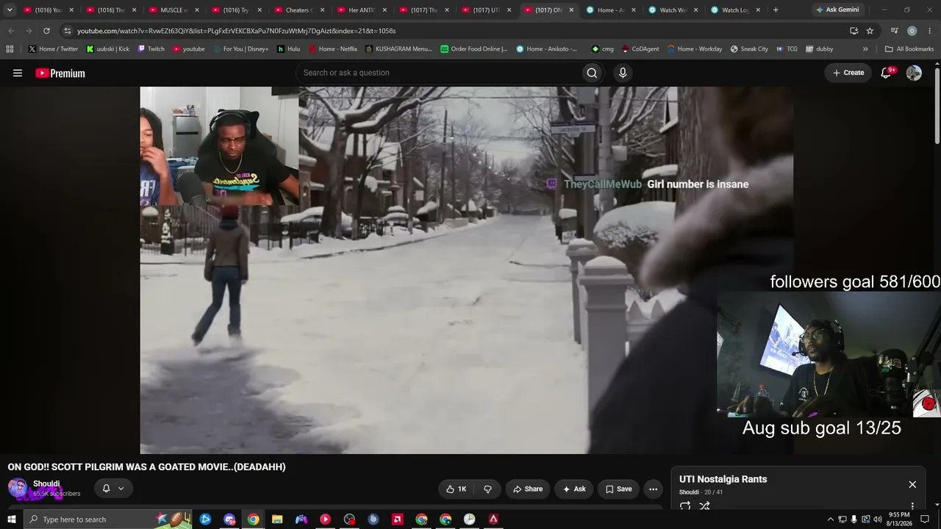Switch to the MUSCLE tab
This screenshot has height=529, width=941.
[173, 10]
